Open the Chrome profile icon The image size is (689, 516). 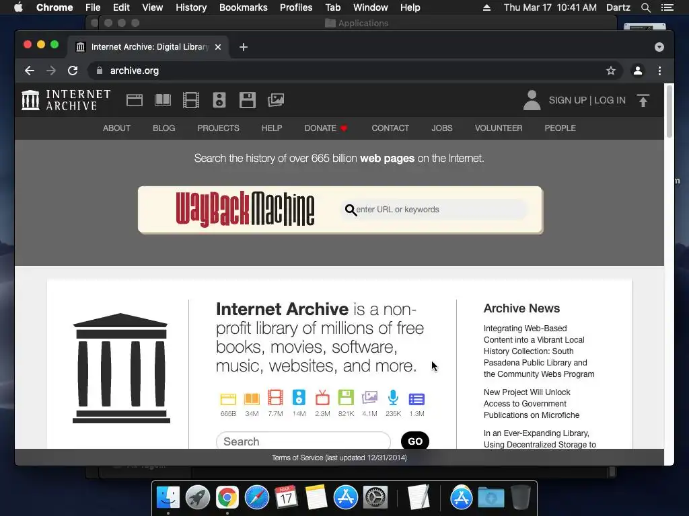point(638,71)
